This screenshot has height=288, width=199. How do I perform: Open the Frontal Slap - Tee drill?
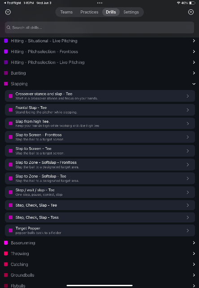[x=100, y=110]
